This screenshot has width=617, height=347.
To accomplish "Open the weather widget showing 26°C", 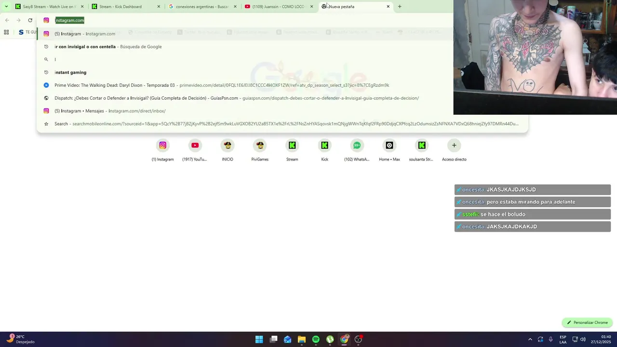I will (x=20, y=339).
